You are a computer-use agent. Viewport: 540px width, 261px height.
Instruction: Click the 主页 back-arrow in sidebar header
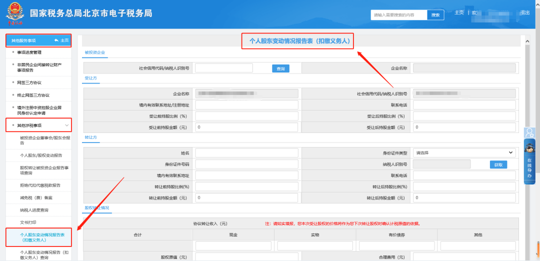click(x=61, y=40)
